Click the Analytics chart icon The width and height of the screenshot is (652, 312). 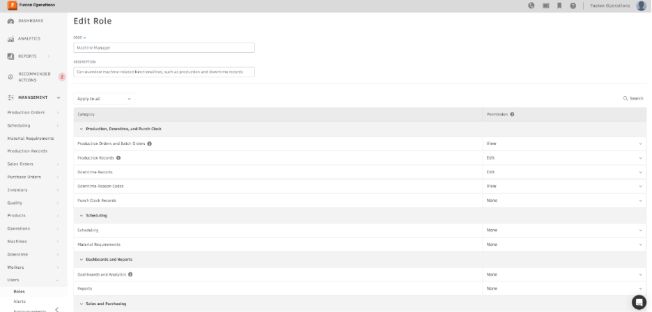coord(11,39)
